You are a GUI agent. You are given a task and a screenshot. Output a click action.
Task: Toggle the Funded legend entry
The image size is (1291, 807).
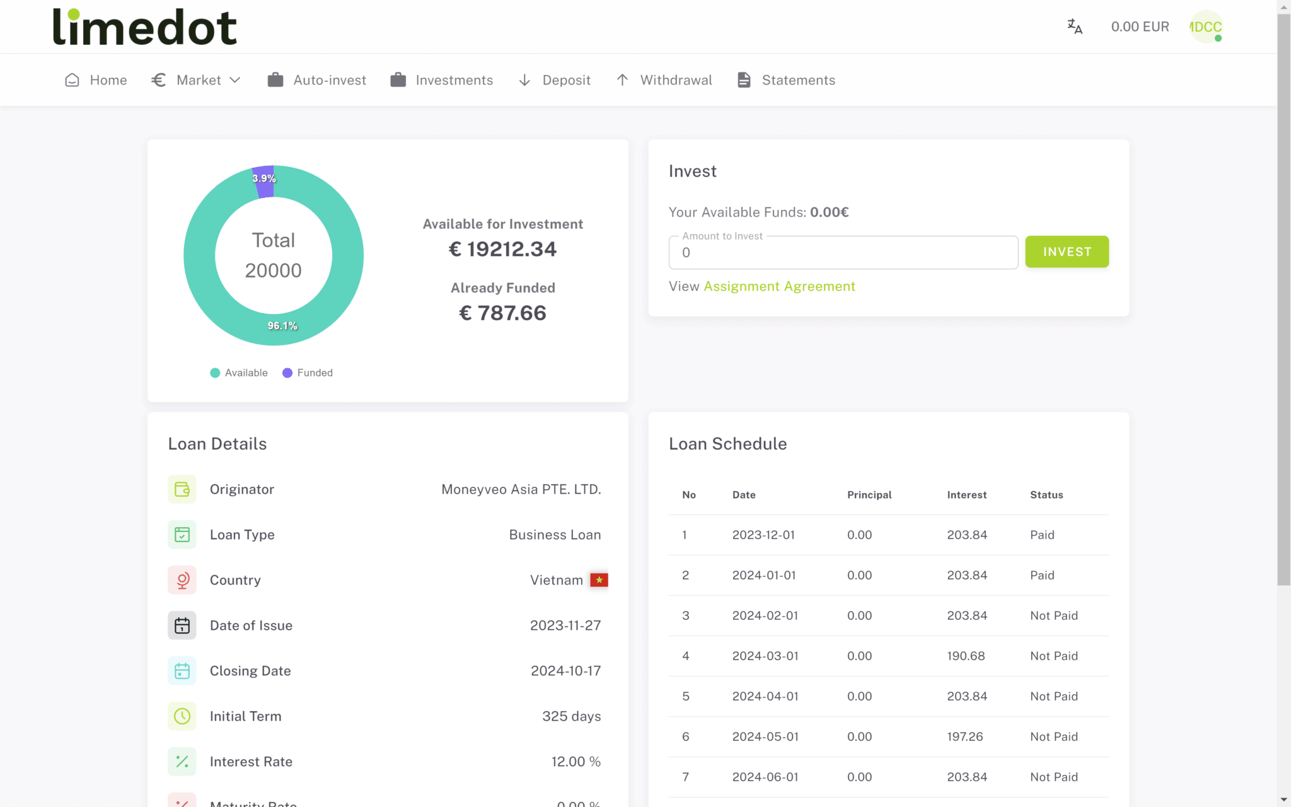(308, 373)
